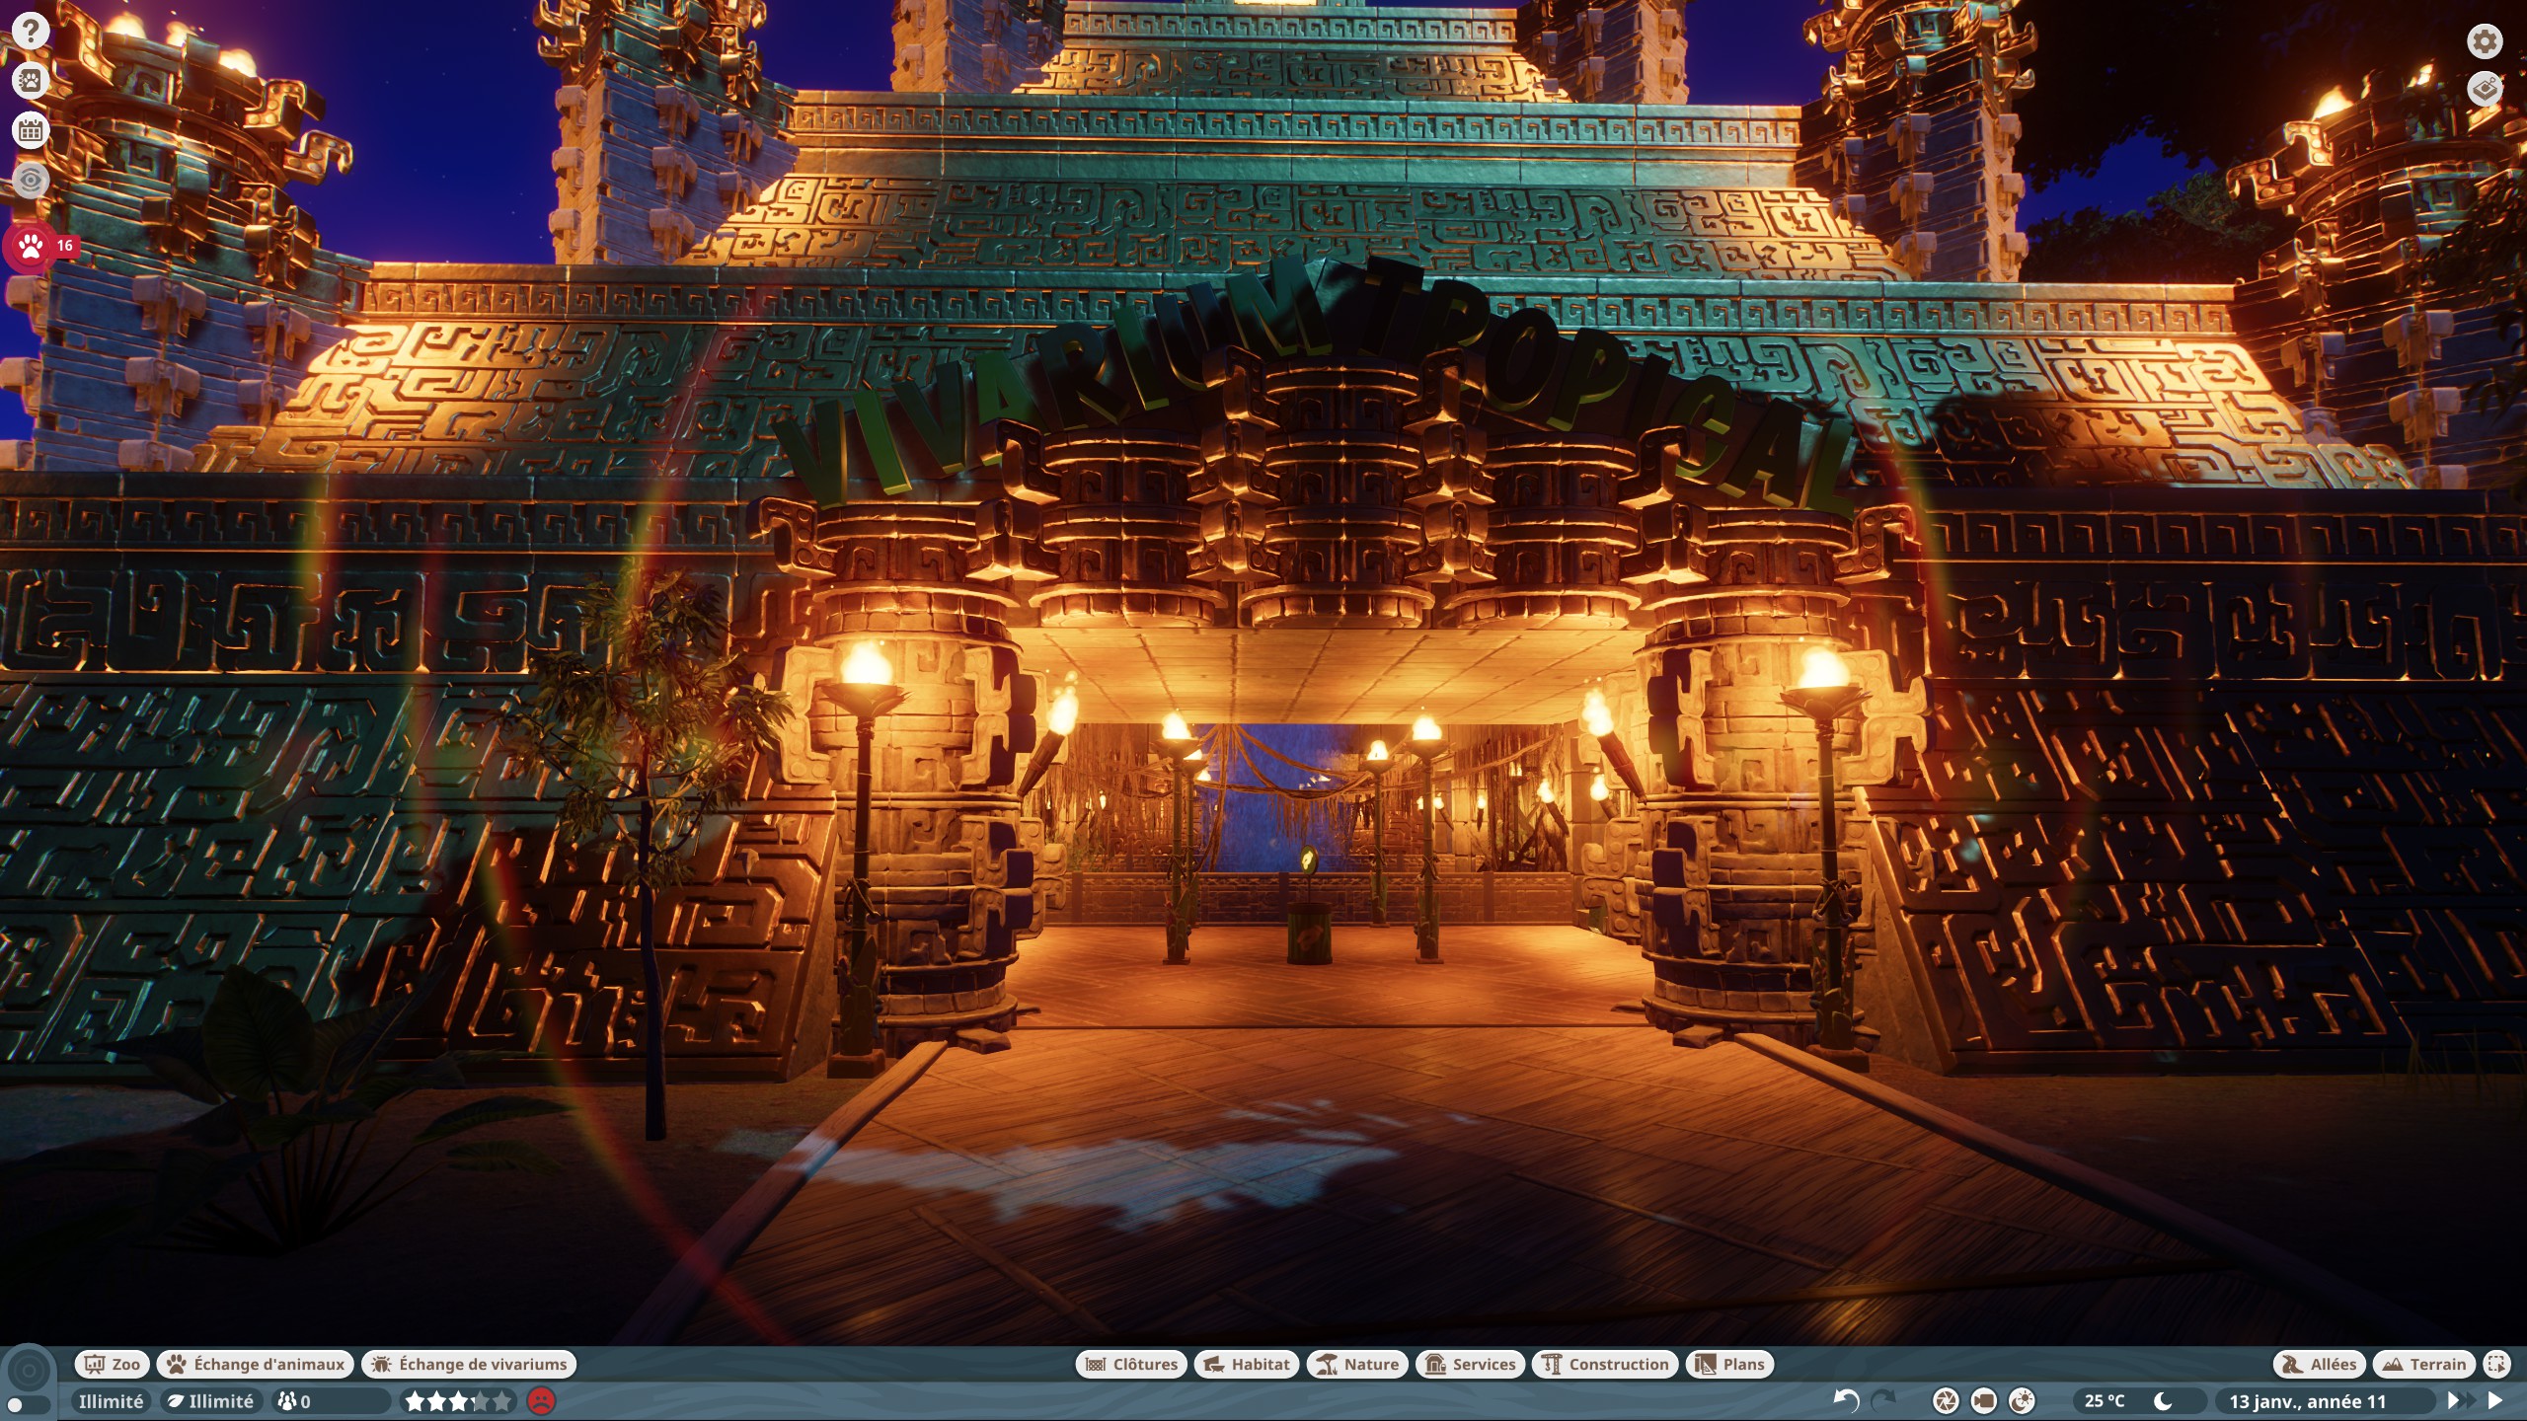This screenshot has width=2527, height=1421.
Task: Click the Illimité conservation credits leaf
Action: 211,1401
